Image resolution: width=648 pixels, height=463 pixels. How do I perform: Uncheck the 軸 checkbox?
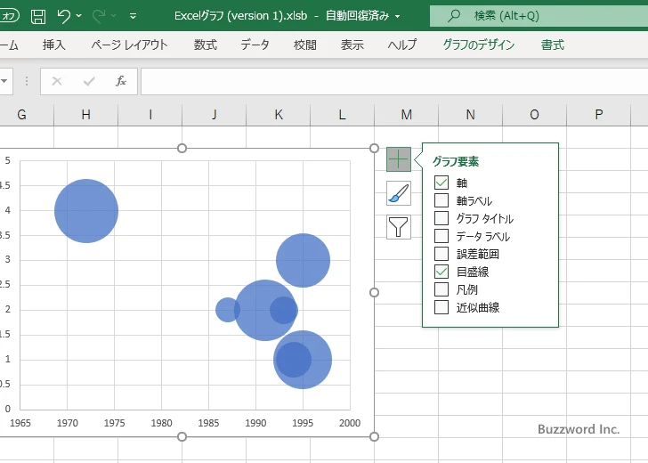pyautogui.click(x=441, y=183)
